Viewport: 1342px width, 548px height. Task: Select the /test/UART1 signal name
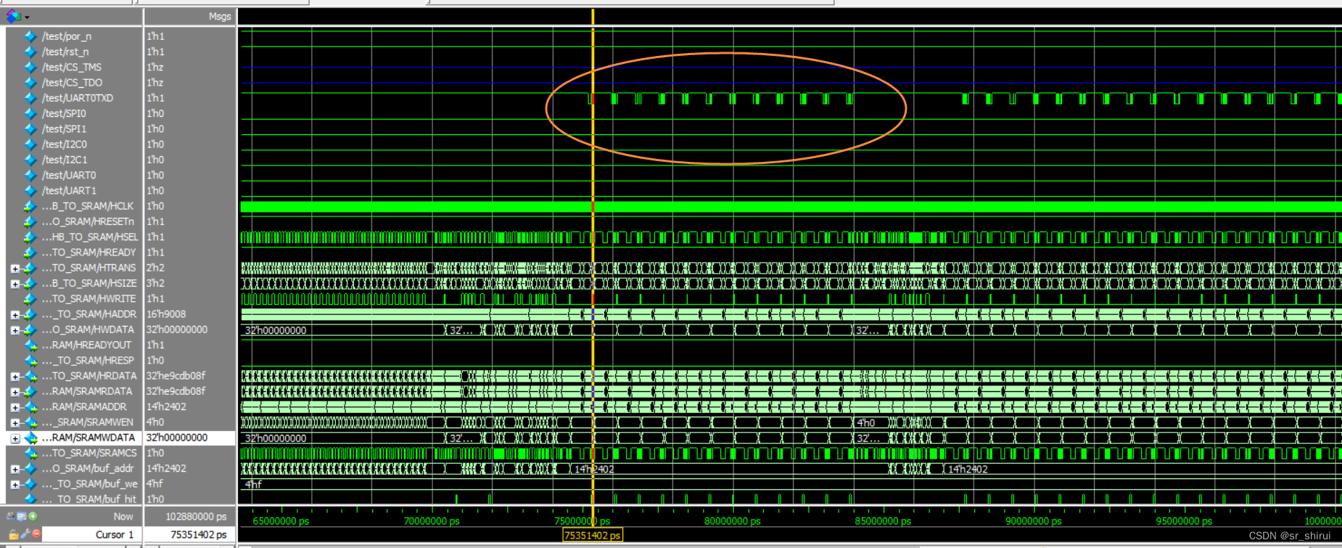69,190
